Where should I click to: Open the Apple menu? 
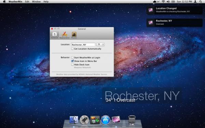pyautogui.click(x=4, y=2)
